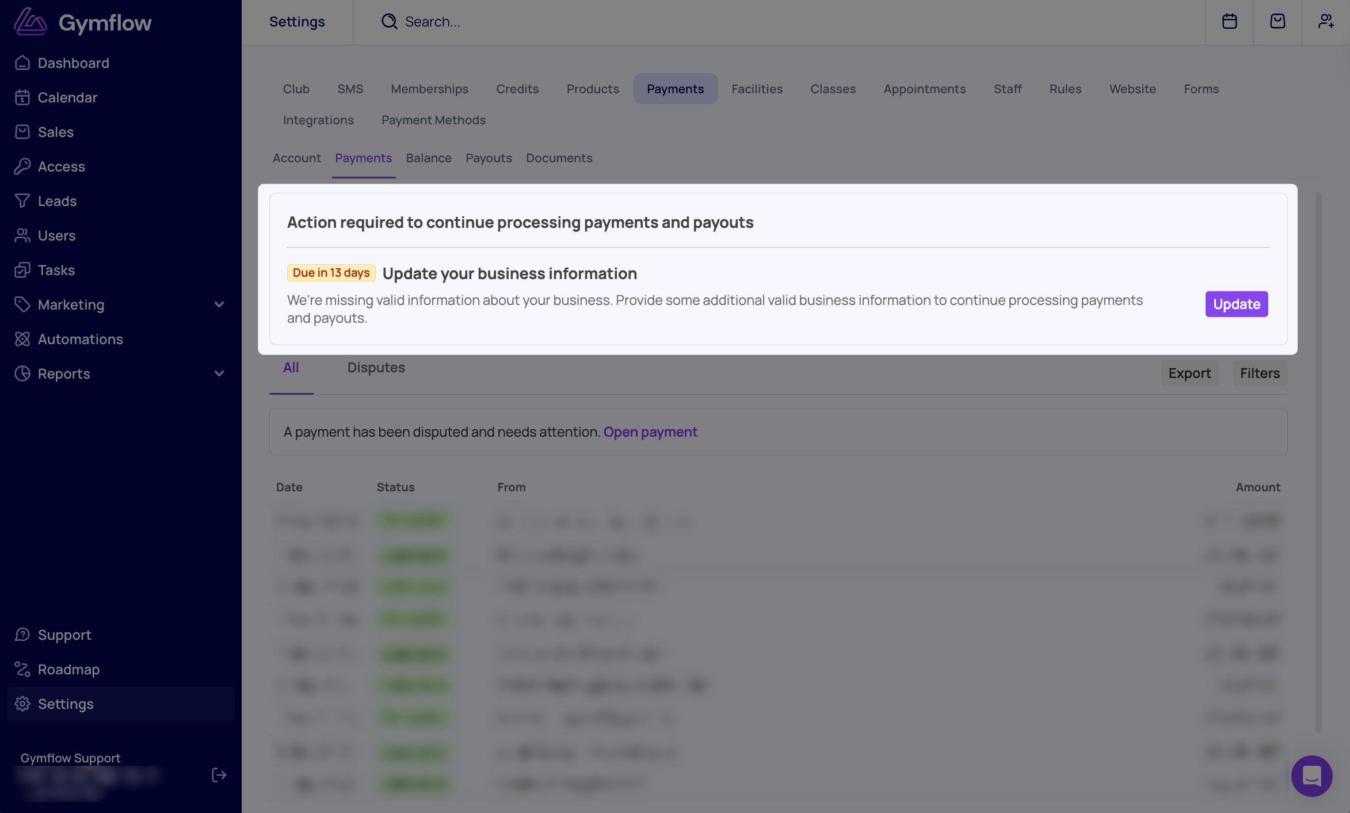Open Automations sidebar icon
The width and height of the screenshot is (1350, 813).
pyautogui.click(x=22, y=339)
